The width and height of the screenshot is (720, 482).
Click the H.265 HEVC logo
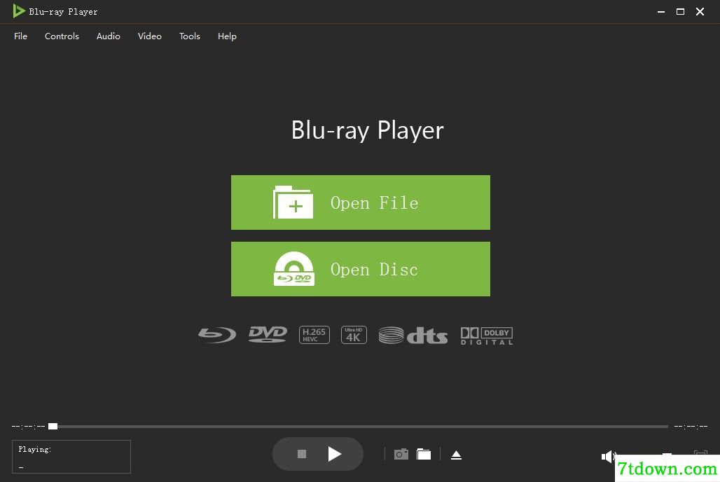(x=314, y=335)
